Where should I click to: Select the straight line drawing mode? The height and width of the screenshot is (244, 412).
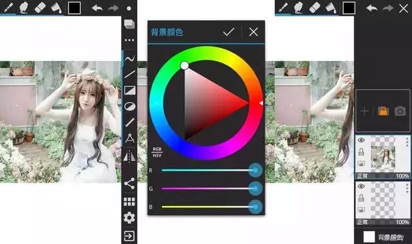pyautogui.click(x=130, y=74)
